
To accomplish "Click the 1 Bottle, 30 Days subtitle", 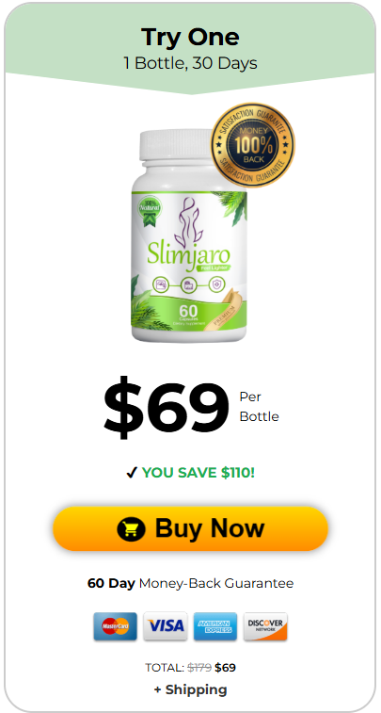I will [x=190, y=63].
